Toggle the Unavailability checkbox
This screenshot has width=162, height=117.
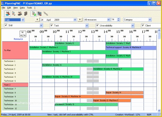[97, 25]
